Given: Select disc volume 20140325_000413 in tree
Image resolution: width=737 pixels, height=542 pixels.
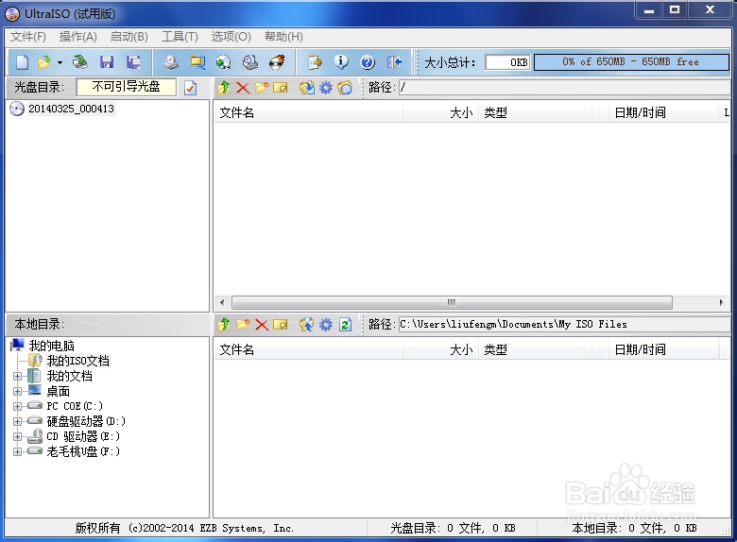Looking at the screenshot, I should (x=71, y=109).
